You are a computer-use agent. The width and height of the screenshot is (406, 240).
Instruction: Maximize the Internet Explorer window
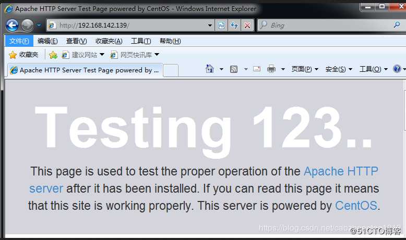pos(381,7)
